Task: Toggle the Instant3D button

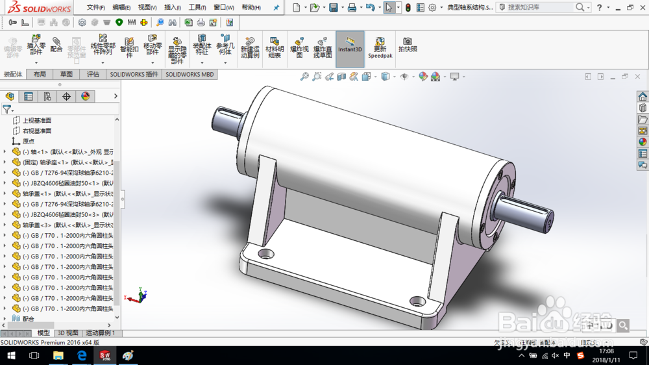Action: click(350, 49)
